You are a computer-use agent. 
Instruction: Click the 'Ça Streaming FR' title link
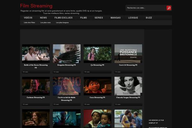coord(97,65)
